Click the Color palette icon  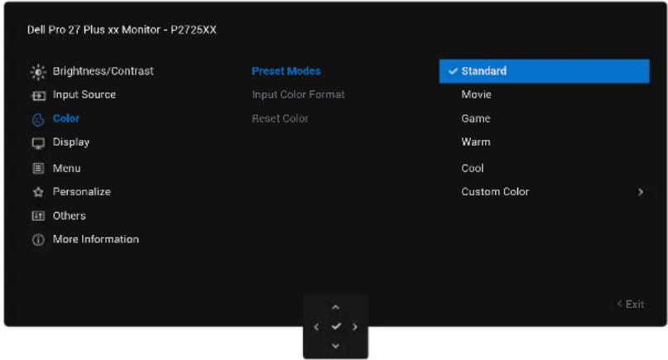[x=38, y=120]
